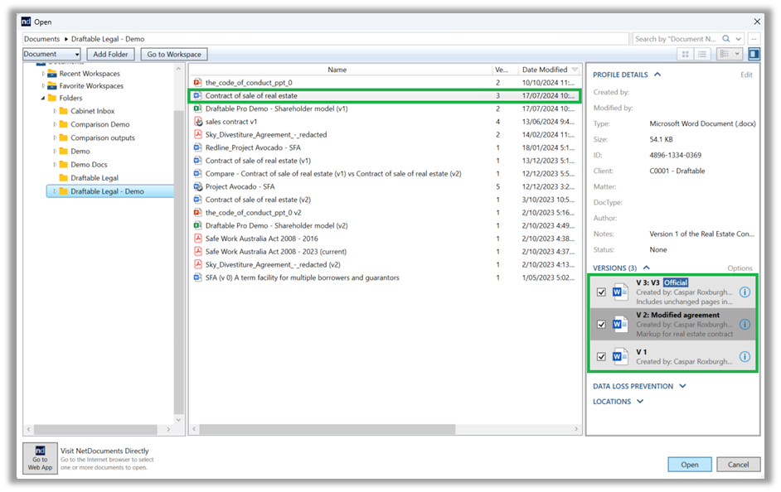The image size is (781, 492).
Task: Click the Safe Work Australia Act 2008 - 2016 PDF icon
Action: (x=198, y=239)
